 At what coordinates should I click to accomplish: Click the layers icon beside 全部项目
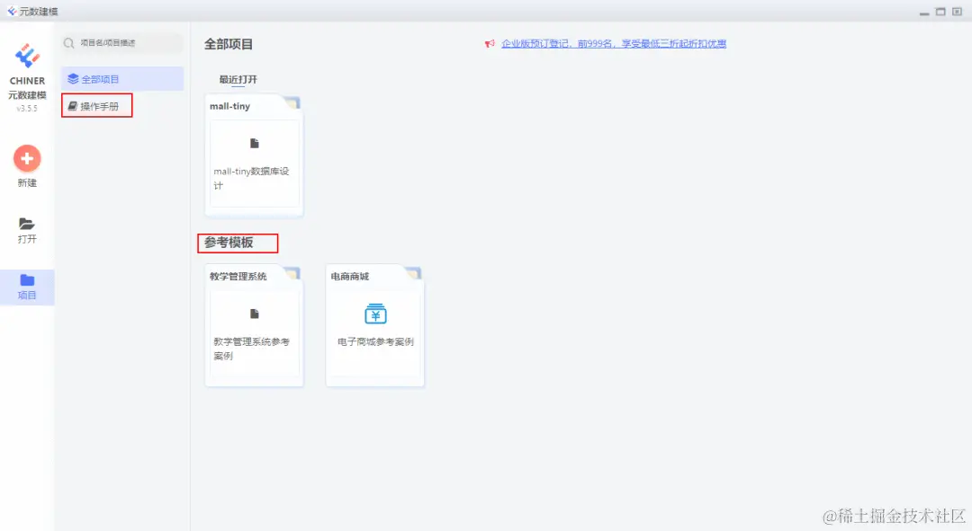pyautogui.click(x=74, y=78)
